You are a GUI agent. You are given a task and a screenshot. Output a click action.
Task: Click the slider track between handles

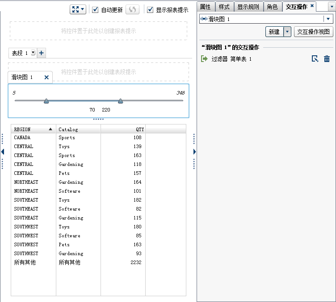coord(84,100)
